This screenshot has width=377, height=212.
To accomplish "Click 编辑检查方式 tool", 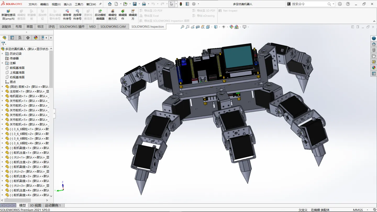I will coord(113,15).
